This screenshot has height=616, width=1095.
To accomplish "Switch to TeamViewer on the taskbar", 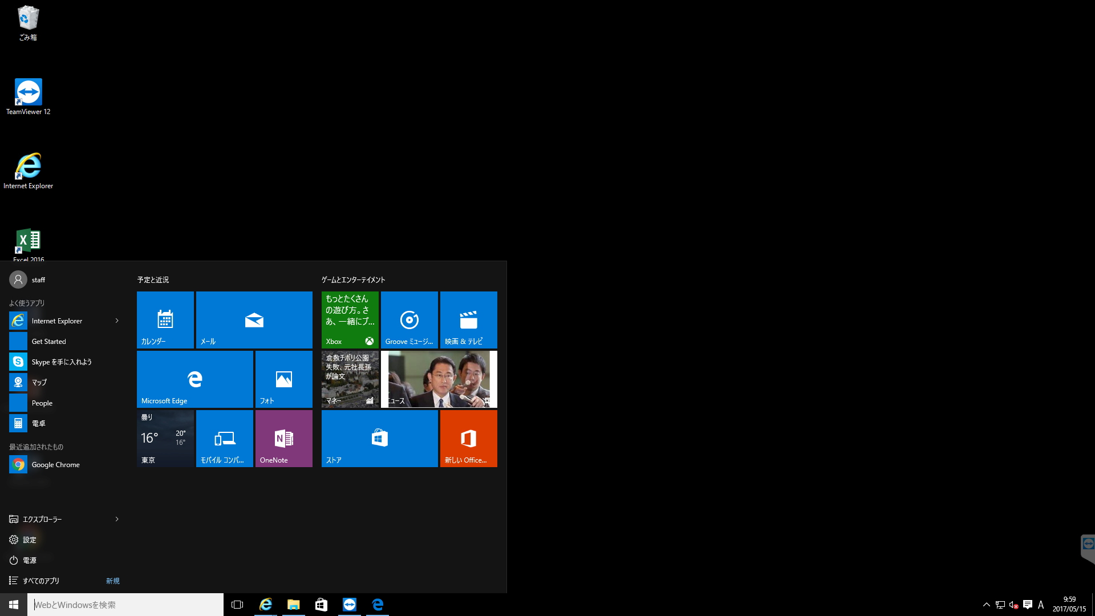I will [350, 605].
